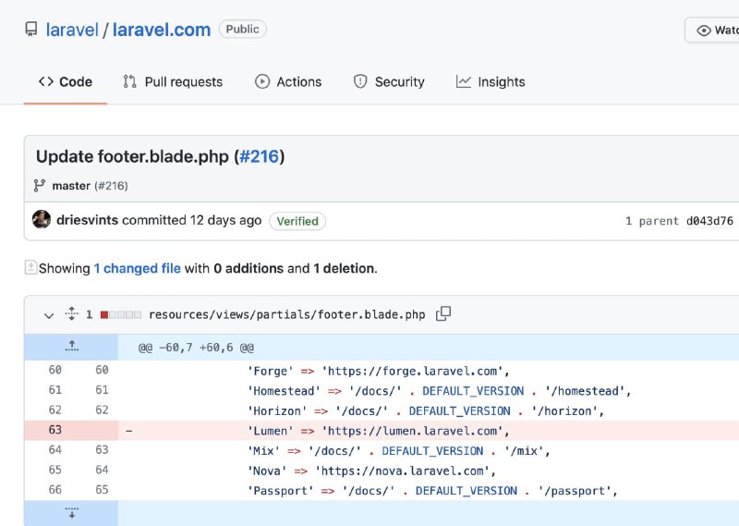Click the diffstat red square indicator
Viewport: 739px width, 526px height.
[104, 314]
